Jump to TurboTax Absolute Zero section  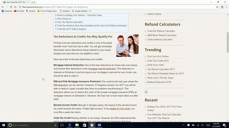[91, 26]
